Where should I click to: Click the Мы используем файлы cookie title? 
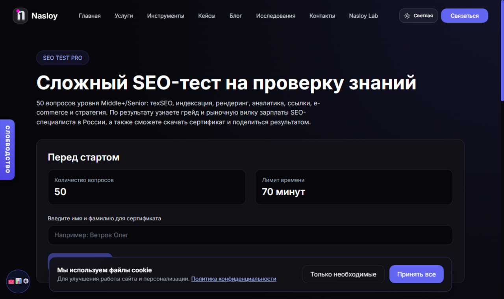pyautogui.click(x=104, y=270)
